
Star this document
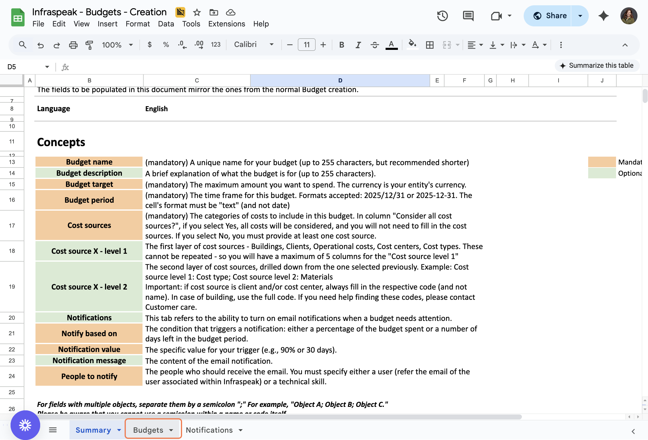pyautogui.click(x=197, y=12)
